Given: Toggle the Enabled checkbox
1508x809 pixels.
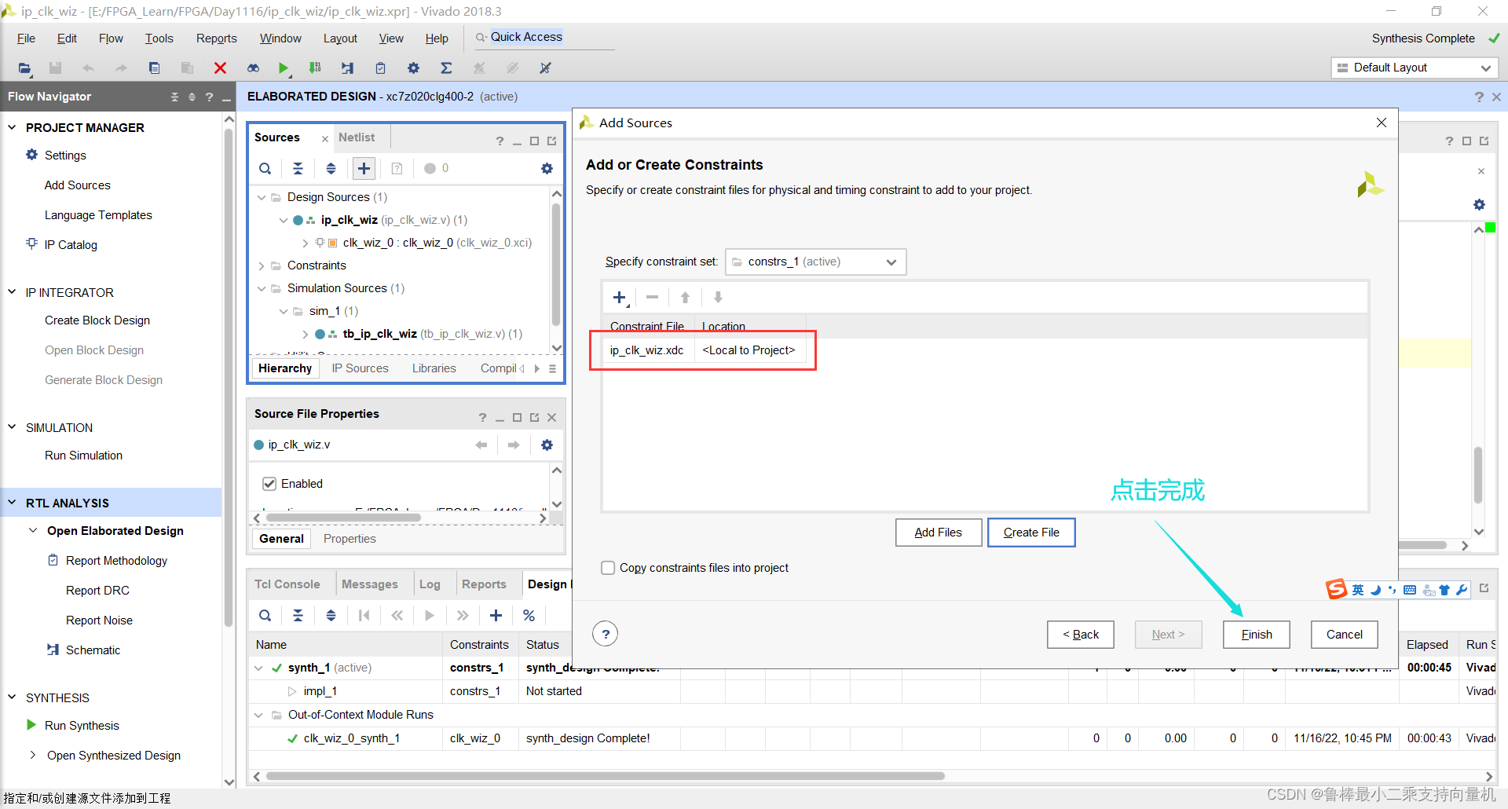Looking at the screenshot, I should pos(269,484).
